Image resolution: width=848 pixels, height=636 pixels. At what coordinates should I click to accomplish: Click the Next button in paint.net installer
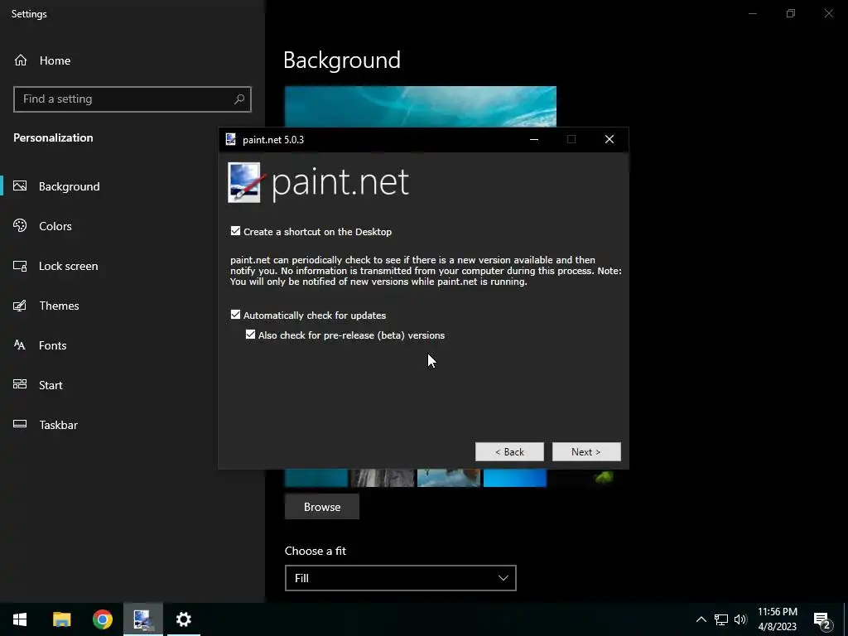point(586,451)
